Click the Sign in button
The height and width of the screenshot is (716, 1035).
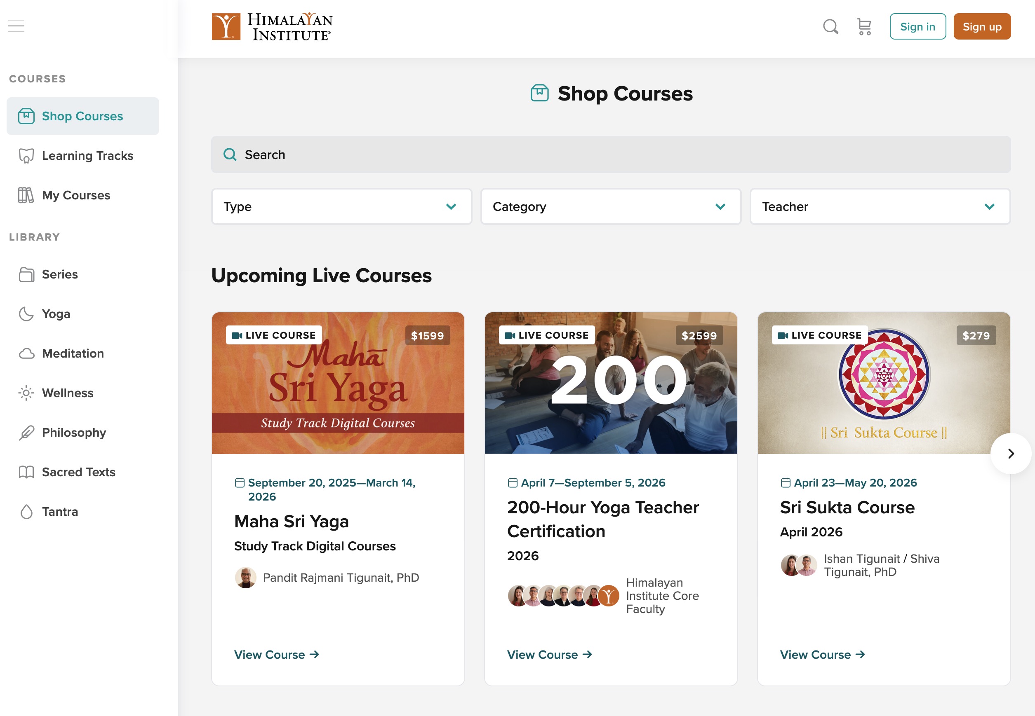click(917, 26)
